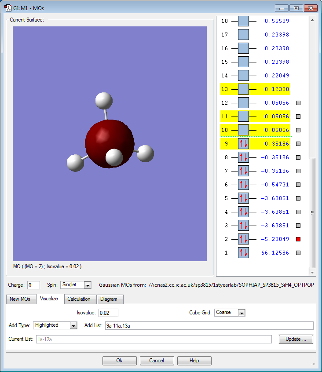Screen dimensions: 322x372
Task: Click the orbital box for MO 1
Action: [x=243, y=253]
